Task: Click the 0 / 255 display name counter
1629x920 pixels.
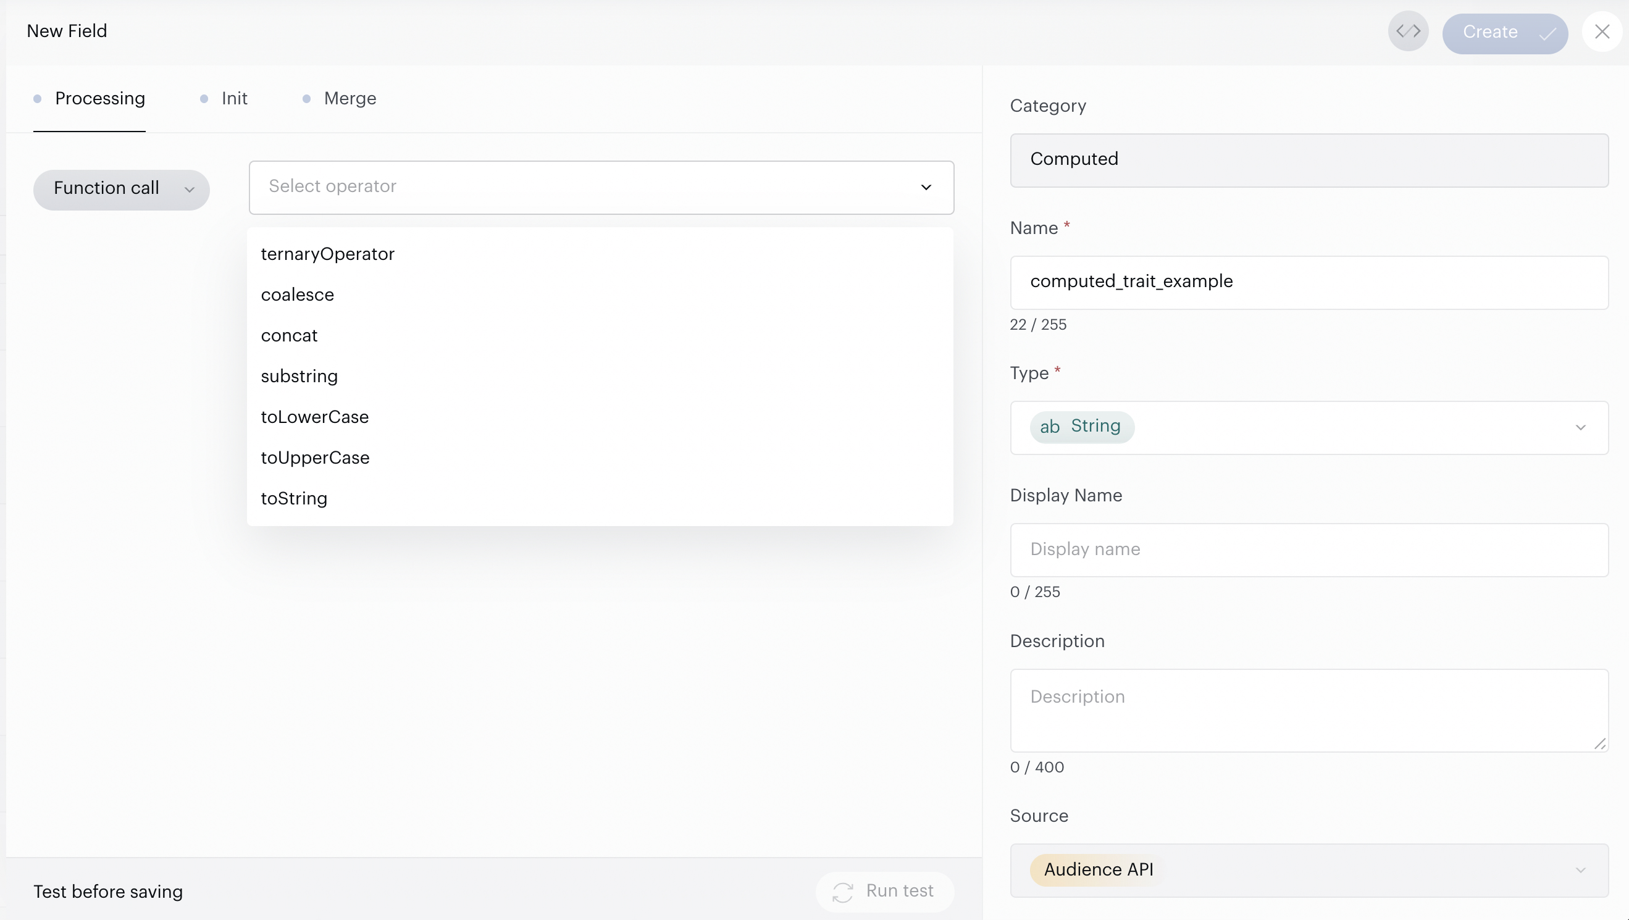Action: click(1034, 592)
